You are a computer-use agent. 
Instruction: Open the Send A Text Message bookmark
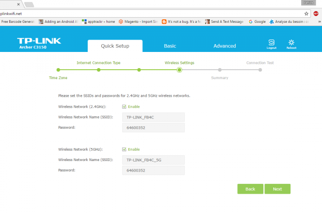[x=224, y=22]
